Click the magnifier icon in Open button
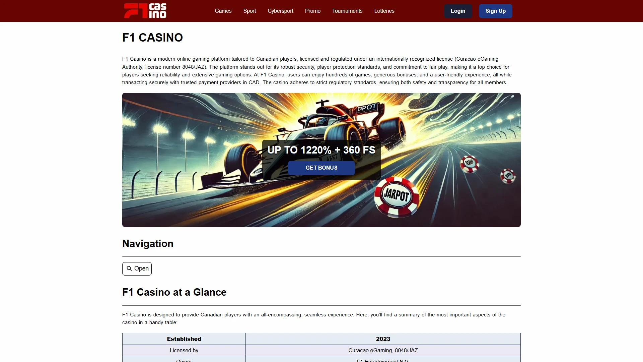 129,268
